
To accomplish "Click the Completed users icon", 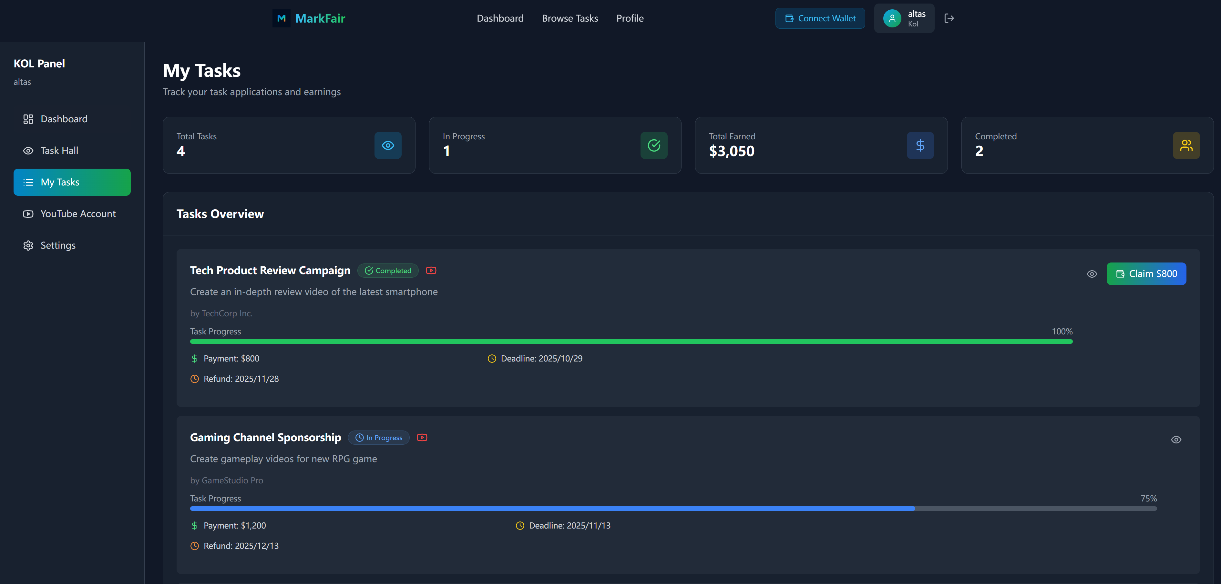I will [x=1186, y=145].
